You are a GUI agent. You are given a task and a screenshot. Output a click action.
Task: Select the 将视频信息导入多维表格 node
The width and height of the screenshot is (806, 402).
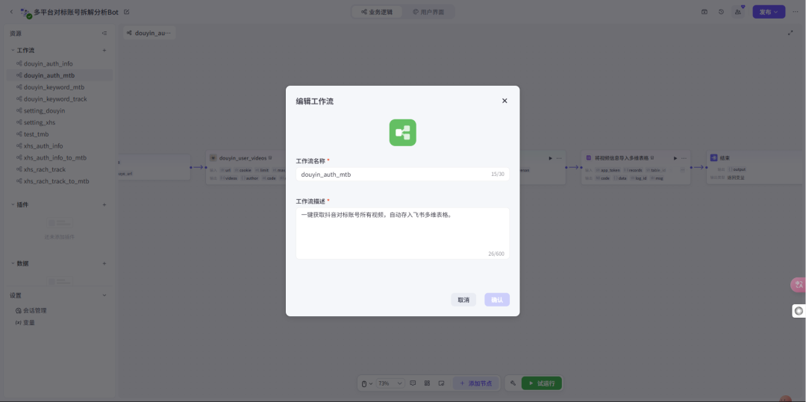tap(635, 167)
